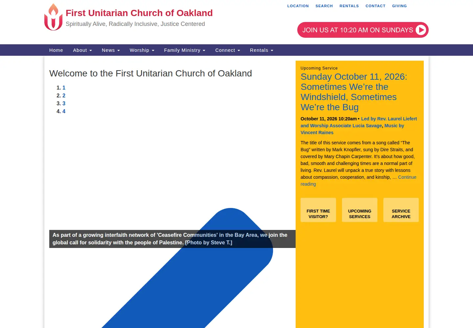Click the flaming chalice church logo
Image resolution: width=473 pixels, height=328 pixels.
pyautogui.click(x=53, y=17)
